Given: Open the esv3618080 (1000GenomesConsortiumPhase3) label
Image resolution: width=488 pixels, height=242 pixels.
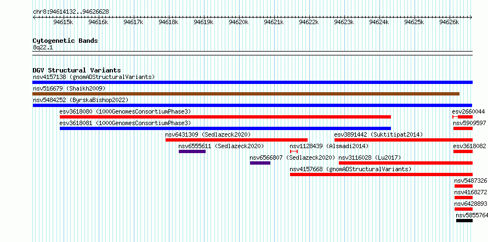Looking at the screenshot, I should (x=125, y=111).
